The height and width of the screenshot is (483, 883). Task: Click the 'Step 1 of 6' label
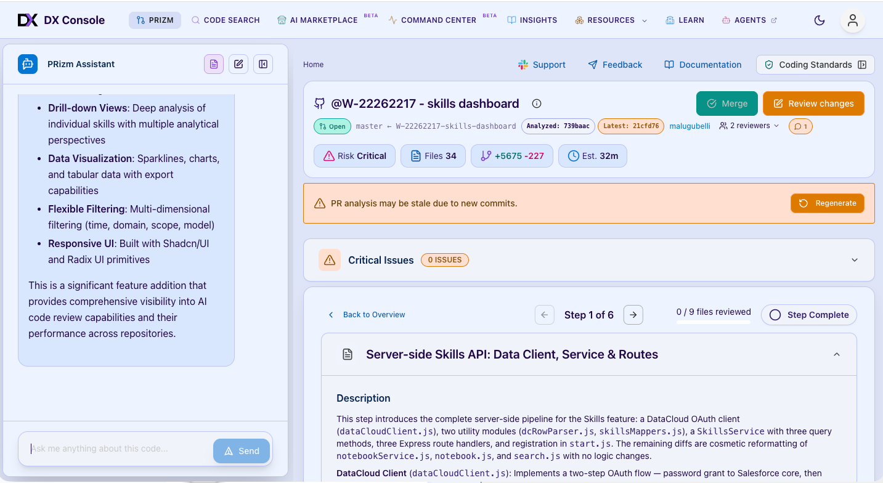click(588, 315)
